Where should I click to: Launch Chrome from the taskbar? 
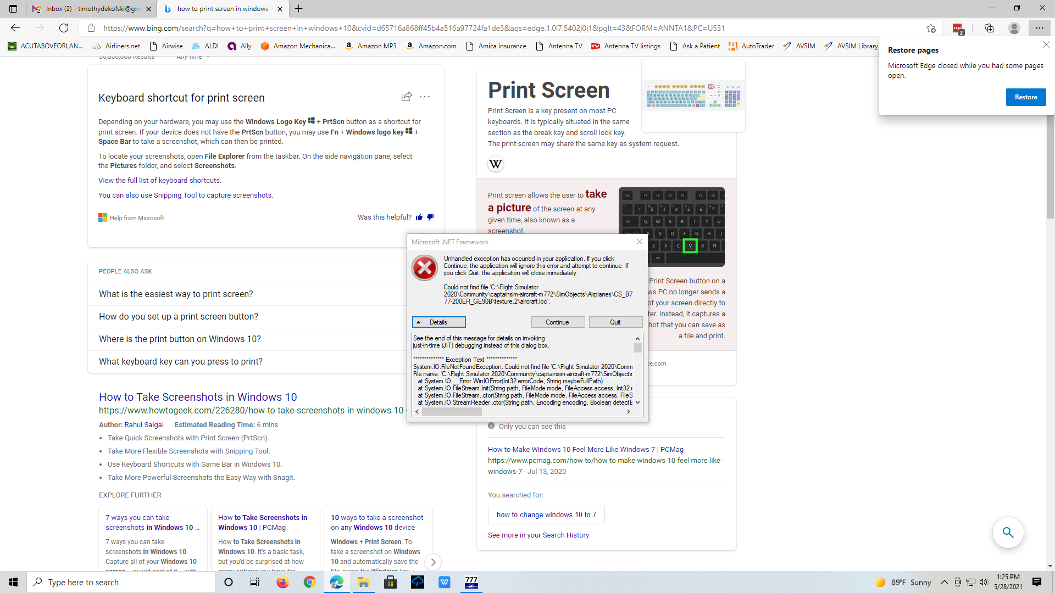pos(309,582)
